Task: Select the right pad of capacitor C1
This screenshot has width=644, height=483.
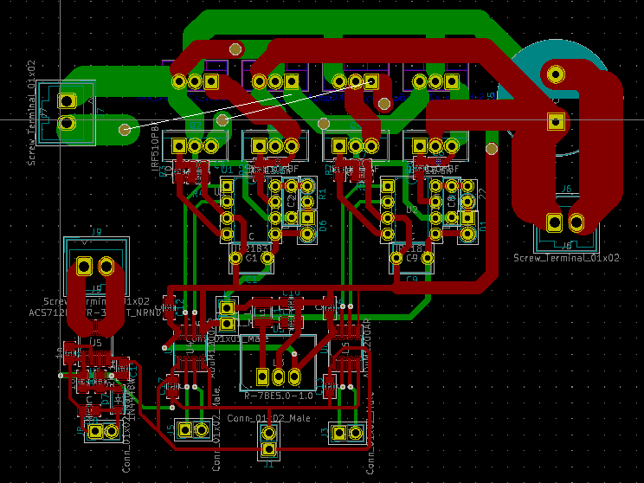Action: (x=267, y=258)
